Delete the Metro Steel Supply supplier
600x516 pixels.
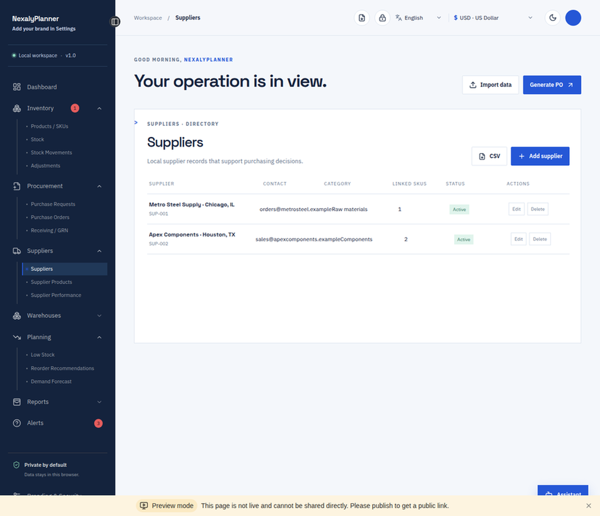(538, 209)
